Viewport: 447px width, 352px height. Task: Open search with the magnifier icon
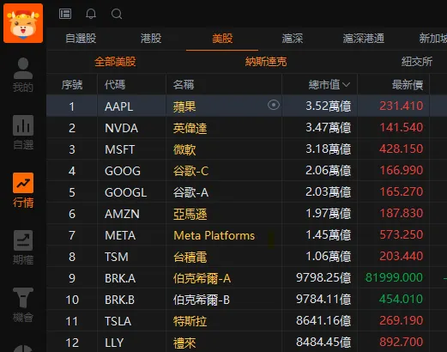[117, 14]
